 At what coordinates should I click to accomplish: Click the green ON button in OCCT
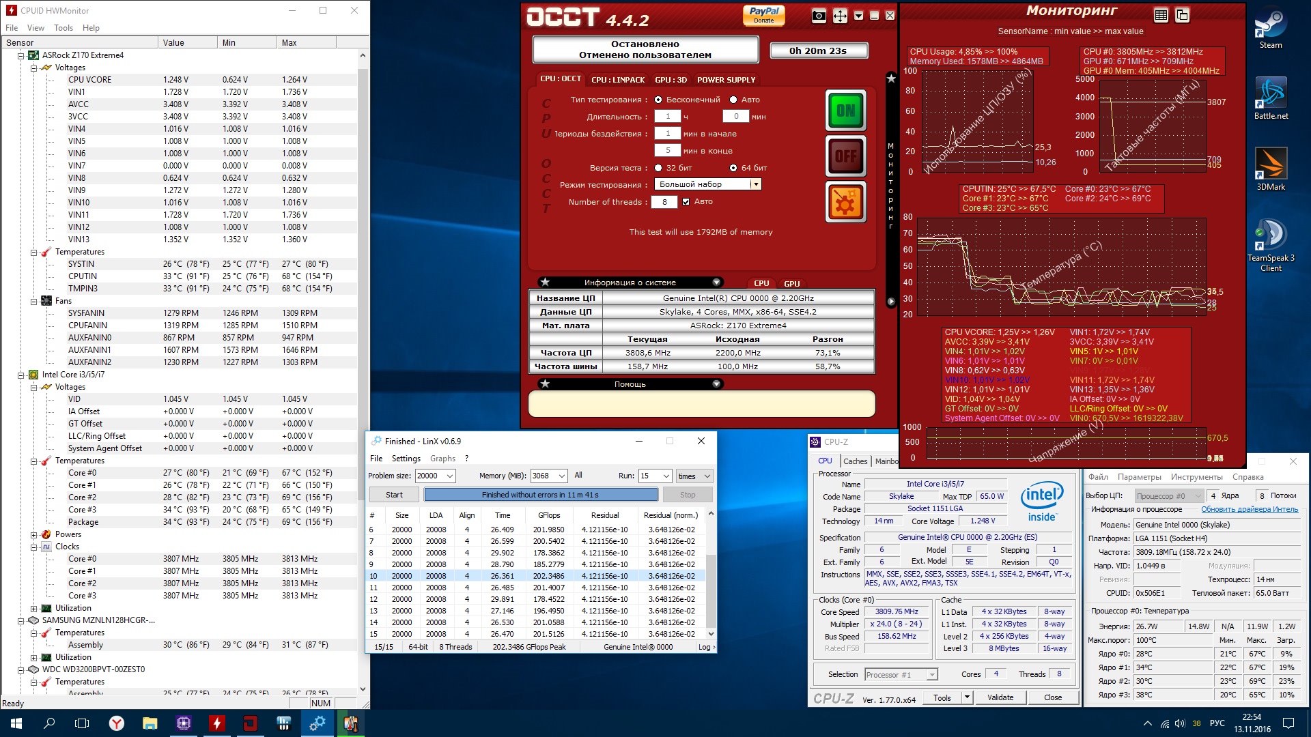click(x=845, y=111)
